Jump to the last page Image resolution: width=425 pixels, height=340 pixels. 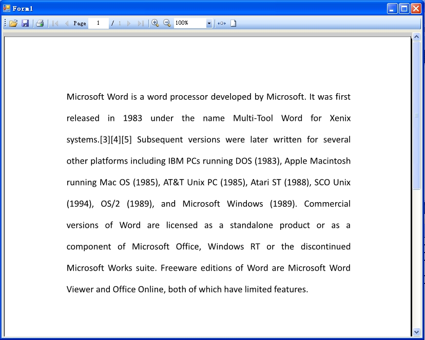point(141,23)
